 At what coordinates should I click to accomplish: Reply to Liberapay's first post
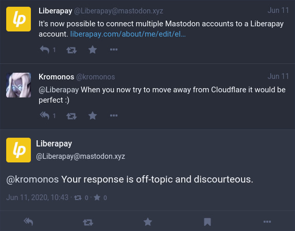pyautogui.click(x=45, y=49)
